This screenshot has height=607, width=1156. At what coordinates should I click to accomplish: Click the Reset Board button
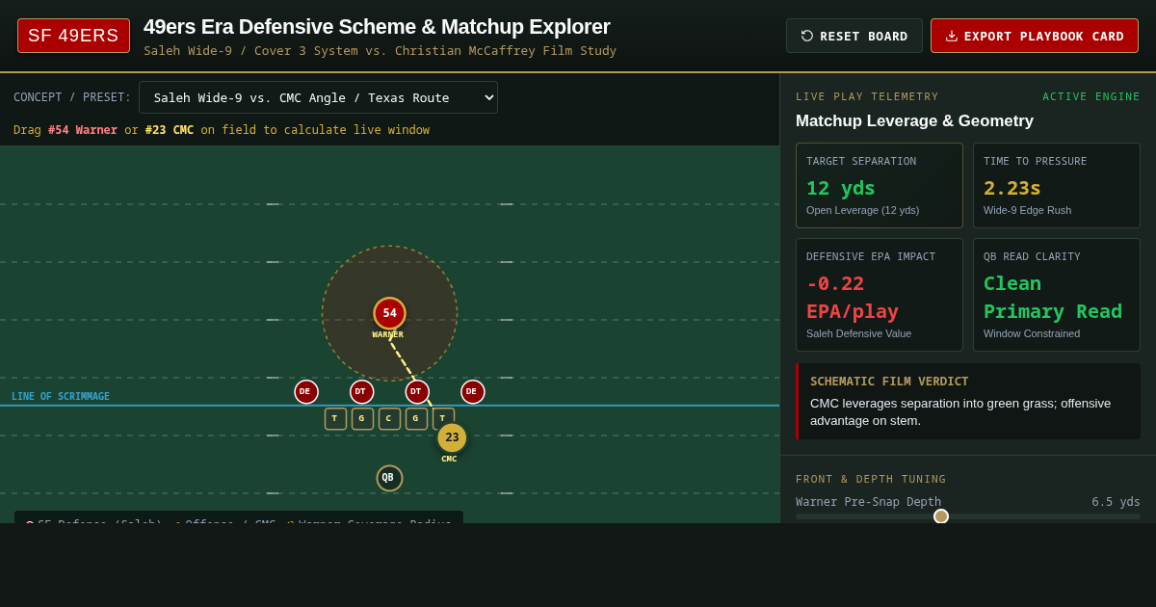[854, 36]
